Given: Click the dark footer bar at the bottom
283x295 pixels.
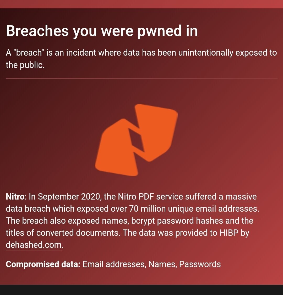Looking at the screenshot, I should click(141, 290).
